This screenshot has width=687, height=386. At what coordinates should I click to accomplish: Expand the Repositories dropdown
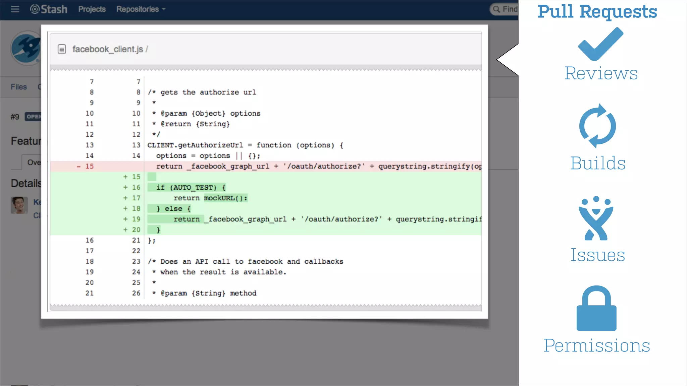tap(141, 9)
